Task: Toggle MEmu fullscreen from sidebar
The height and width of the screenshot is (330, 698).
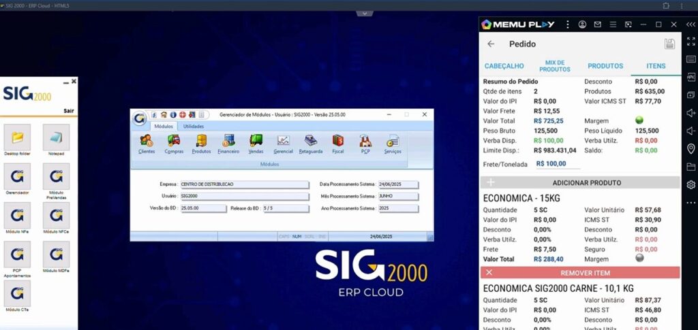Action: coord(691,42)
